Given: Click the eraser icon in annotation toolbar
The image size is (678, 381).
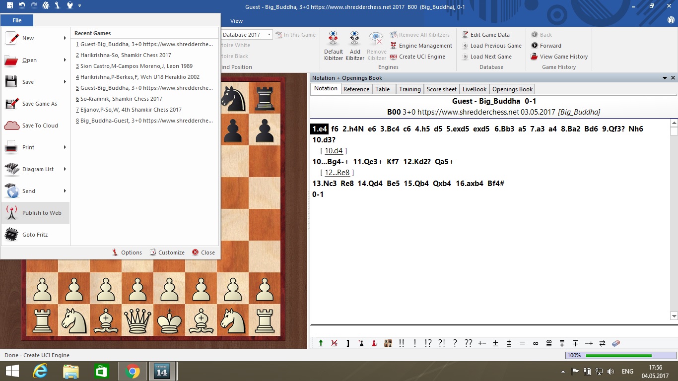Looking at the screenshot, I should (616, 343).
